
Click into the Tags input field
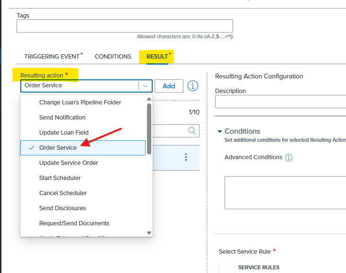(125, 26)
